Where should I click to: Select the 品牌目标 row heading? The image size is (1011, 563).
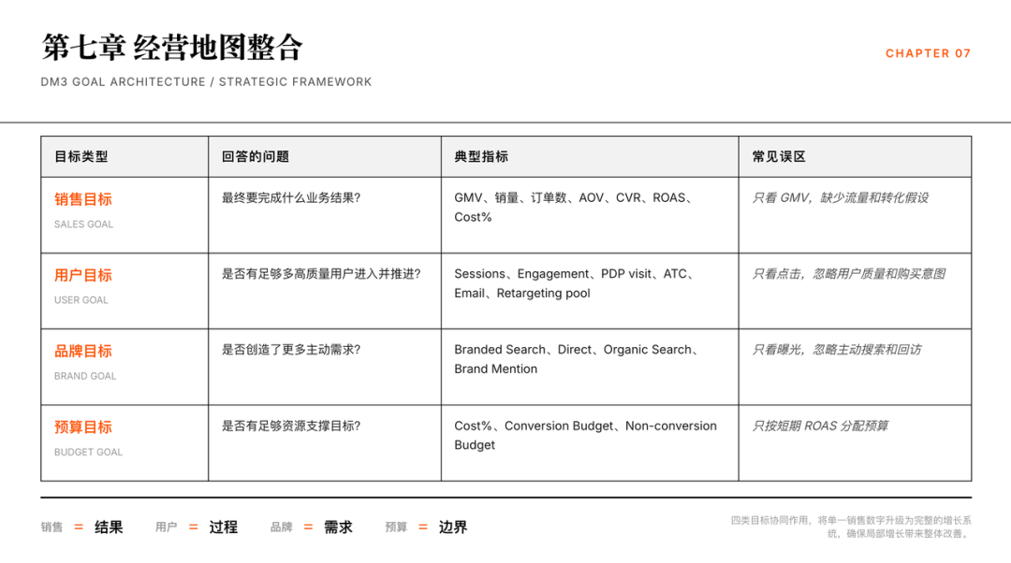(x=83, y=351)
